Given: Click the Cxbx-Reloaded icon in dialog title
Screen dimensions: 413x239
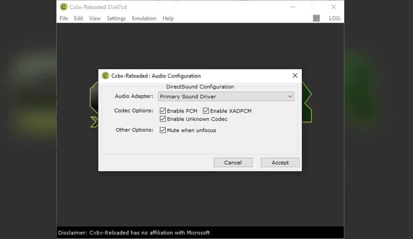Looking at the screenshot, I should (x=105, y=76).
